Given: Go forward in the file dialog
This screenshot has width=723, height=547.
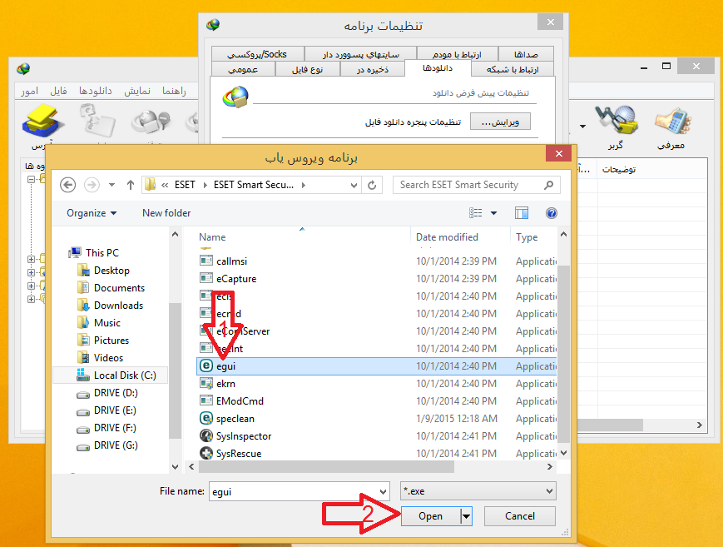Looking at the screenshot, I should [x=92, y=185].
